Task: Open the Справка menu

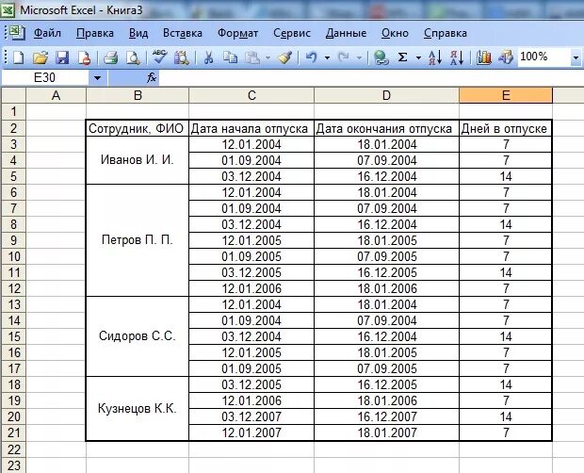Action: click(x=446, y=33)
